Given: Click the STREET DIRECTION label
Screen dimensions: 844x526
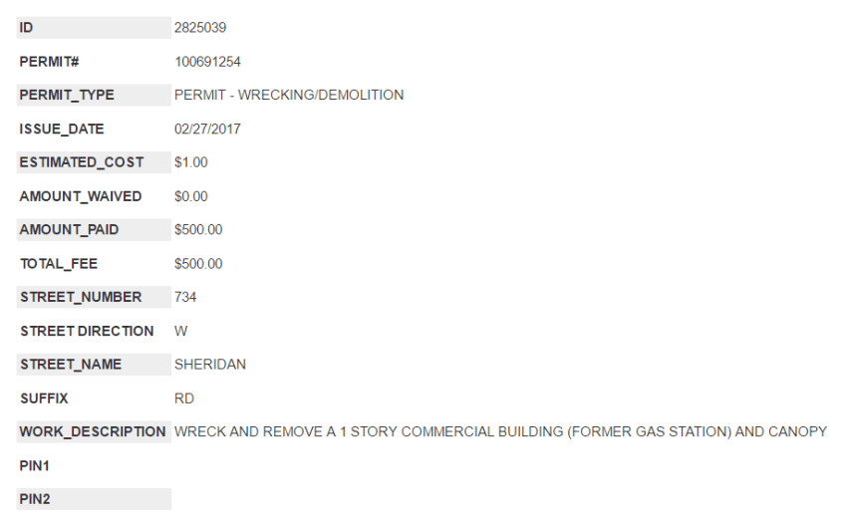Looking at the screenshot, I should pyautogui.click(x=87, y=331).
